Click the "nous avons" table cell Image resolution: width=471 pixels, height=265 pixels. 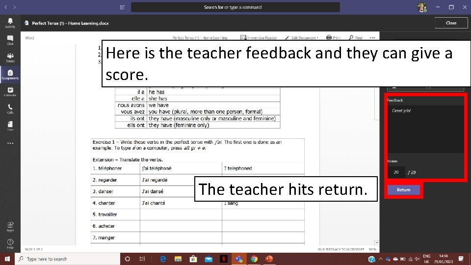[x=131, y=105]
